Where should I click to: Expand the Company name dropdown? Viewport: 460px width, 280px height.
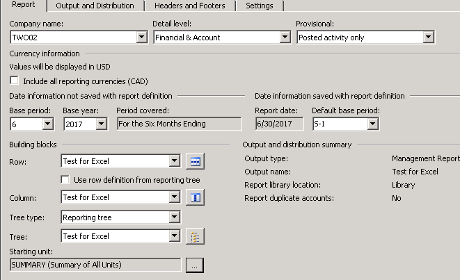(x=141, y=38)
